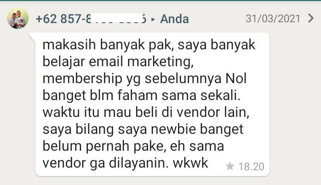Click the 31/03/2021 date

(x=273, y=19)
